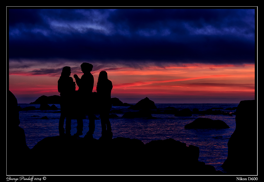Click the D600 model text
This screenshot has height=182, width=264.
253,179
